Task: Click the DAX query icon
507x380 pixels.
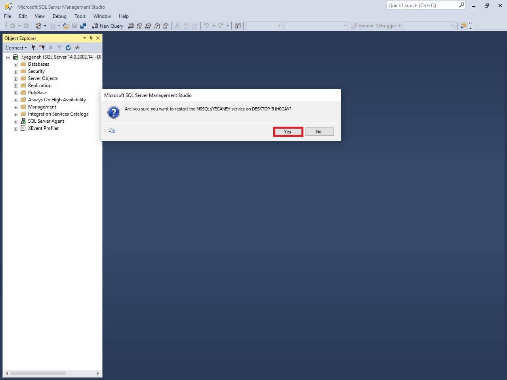Action: [166, 26]
